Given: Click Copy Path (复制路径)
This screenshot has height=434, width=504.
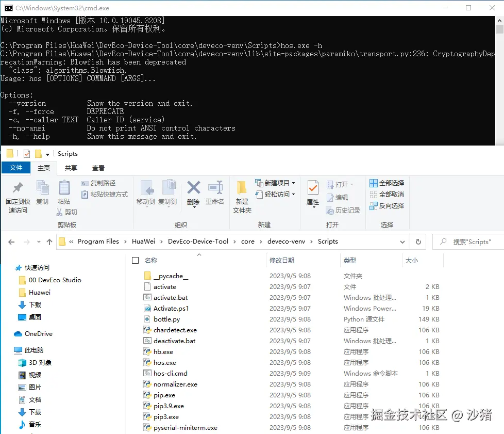Looking at the screenshot, I should (x=98, y=183).
